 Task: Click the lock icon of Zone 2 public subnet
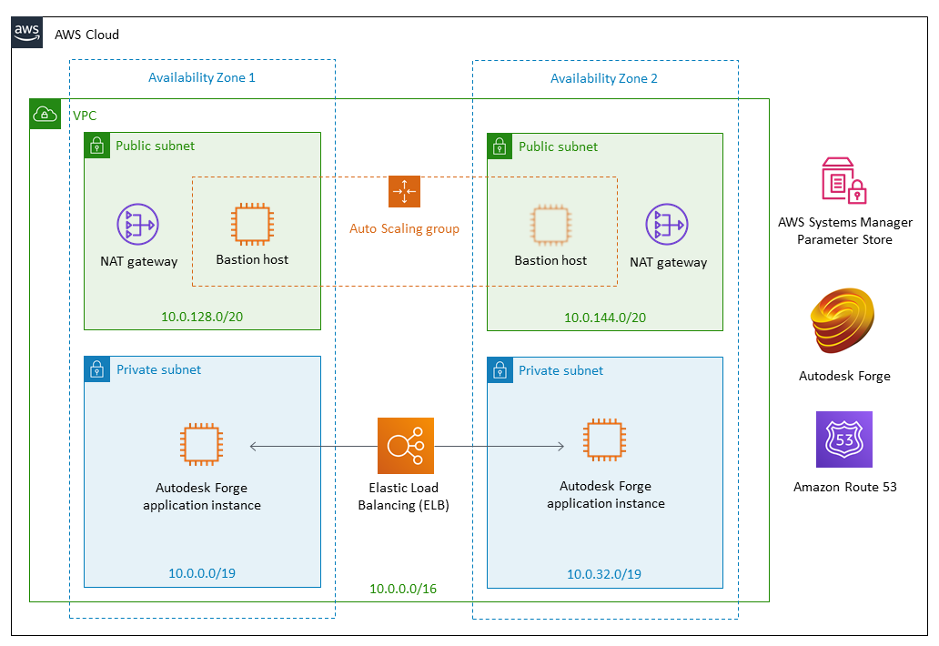500,146
